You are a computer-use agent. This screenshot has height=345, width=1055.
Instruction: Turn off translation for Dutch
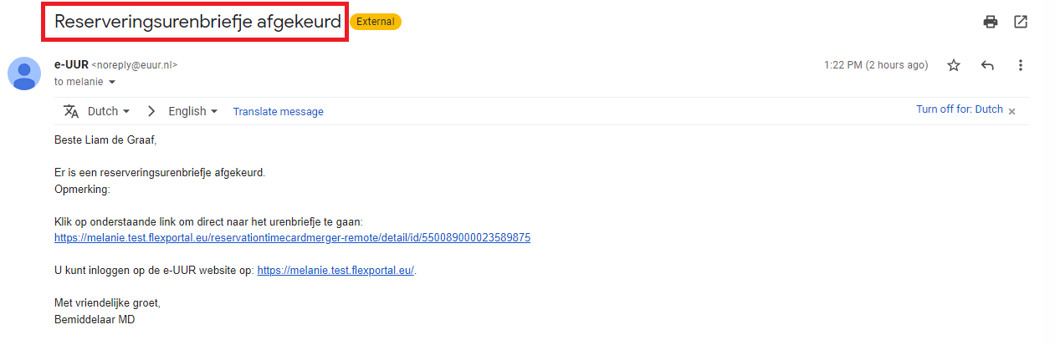click(959, 109)
